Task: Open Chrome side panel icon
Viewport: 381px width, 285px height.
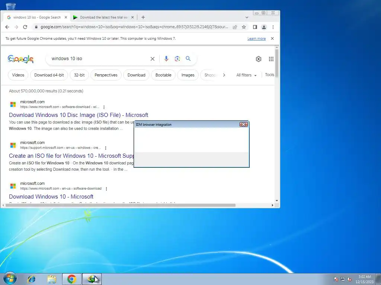Action: [255, 27]
